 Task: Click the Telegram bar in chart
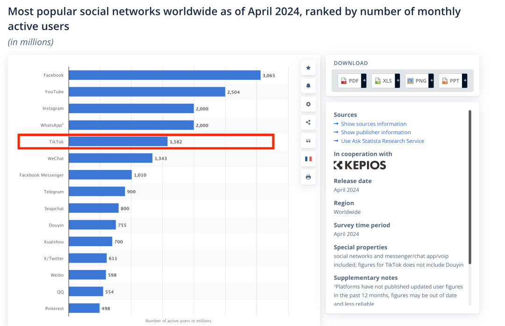click(x=97, y=191)
